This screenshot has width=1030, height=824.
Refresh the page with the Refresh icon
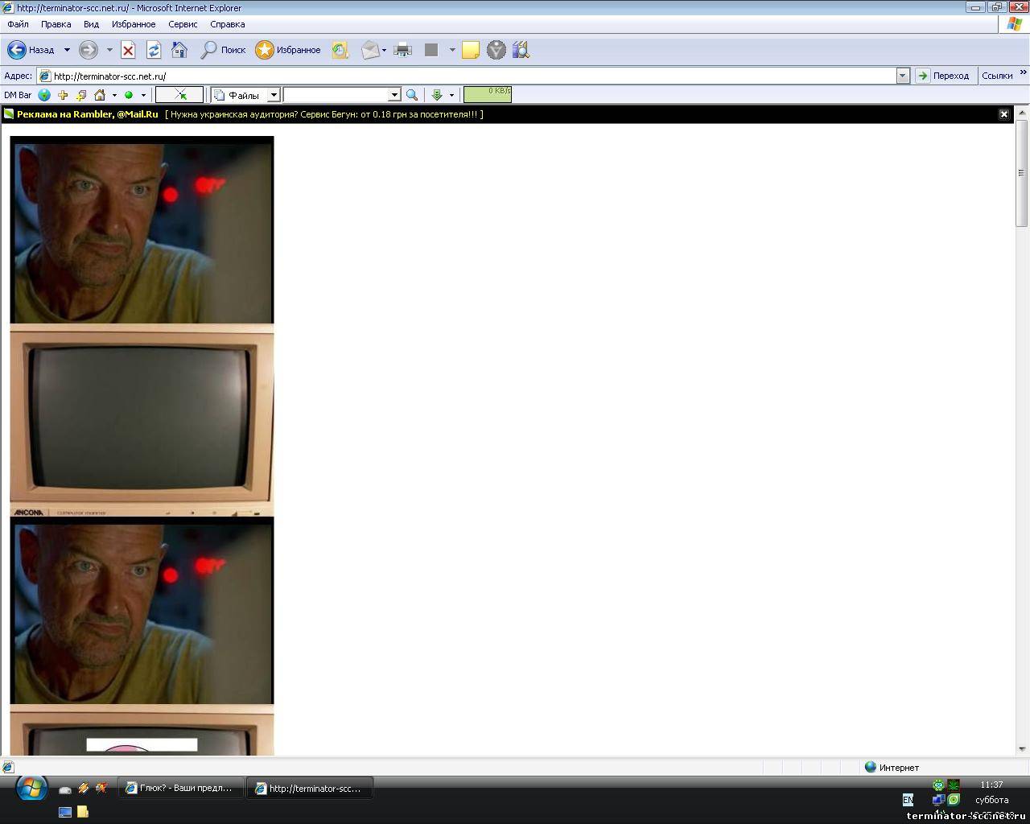coord(154,50)
